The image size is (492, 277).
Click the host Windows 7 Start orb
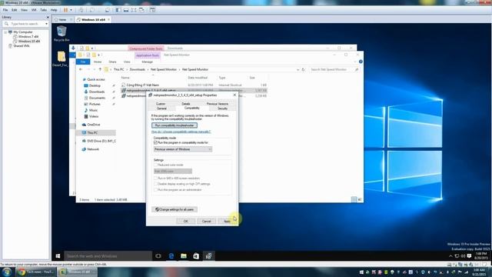6,272
